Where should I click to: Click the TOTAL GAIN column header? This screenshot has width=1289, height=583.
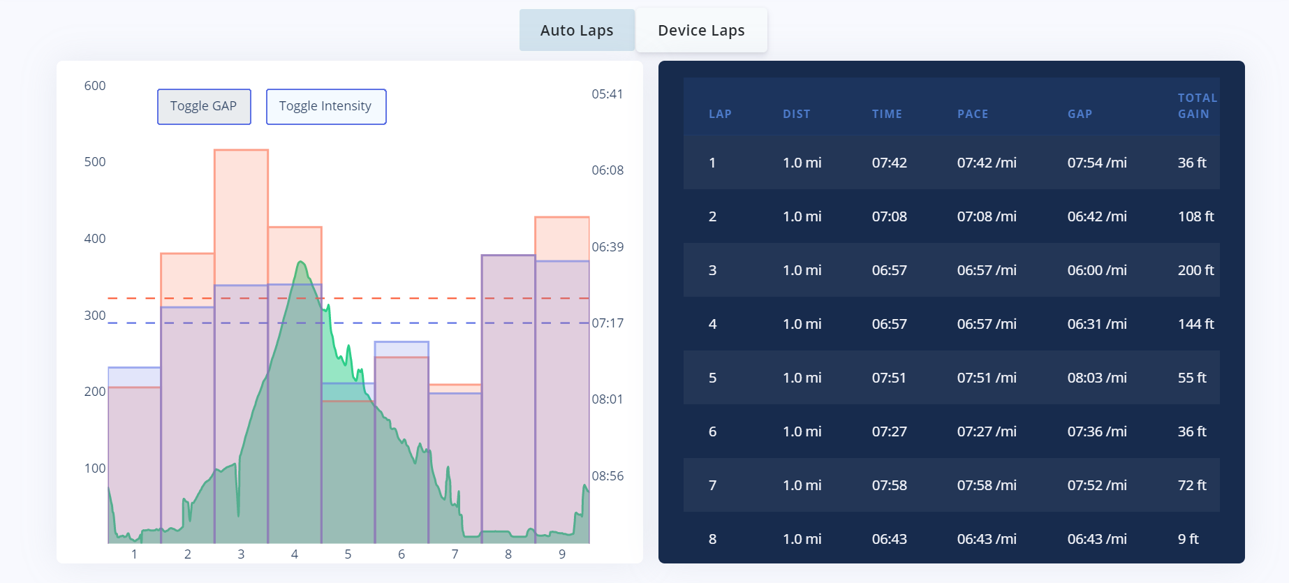1197,106
